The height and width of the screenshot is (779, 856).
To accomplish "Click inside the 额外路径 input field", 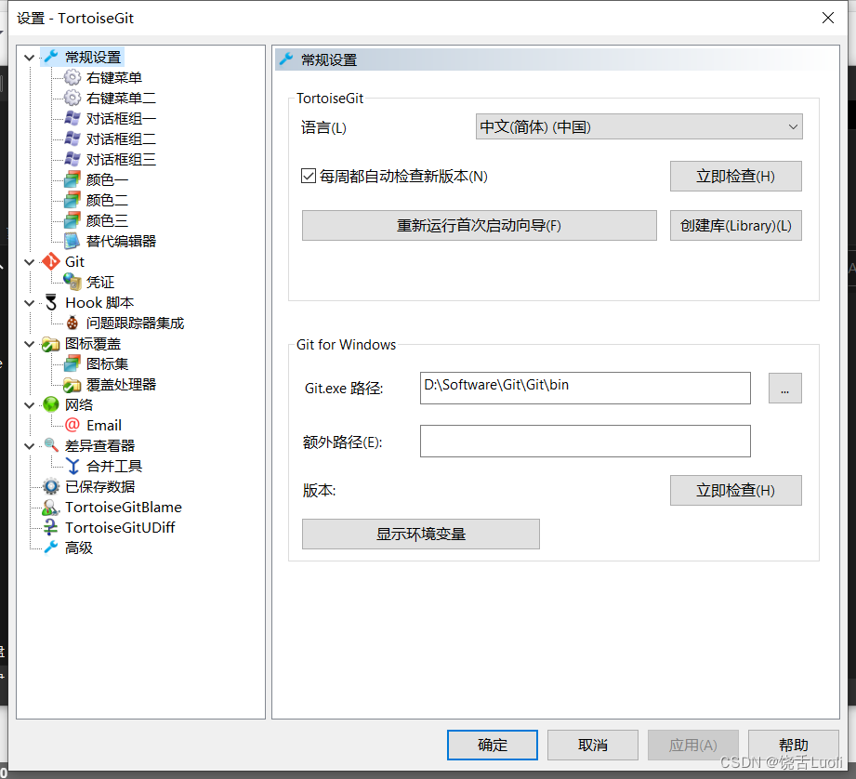I will pos(585,441).
